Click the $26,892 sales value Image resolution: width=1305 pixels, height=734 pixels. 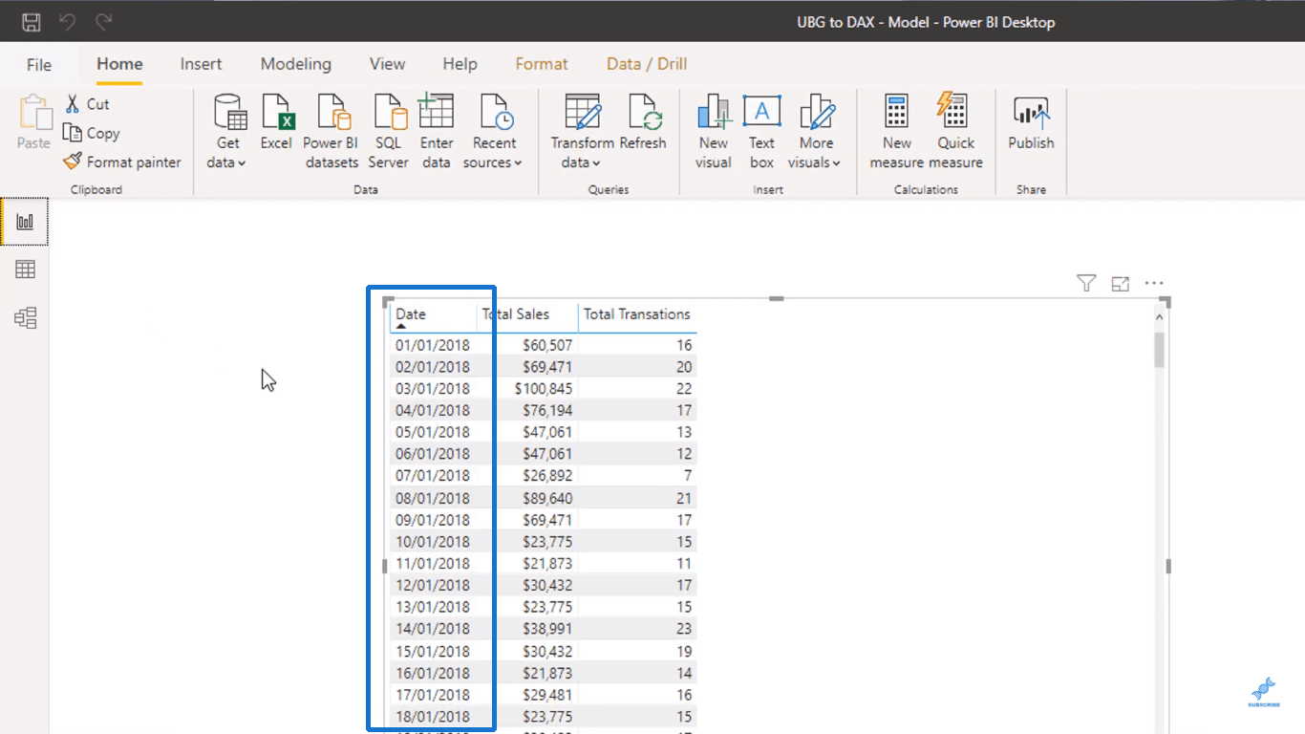click(547, 476)
